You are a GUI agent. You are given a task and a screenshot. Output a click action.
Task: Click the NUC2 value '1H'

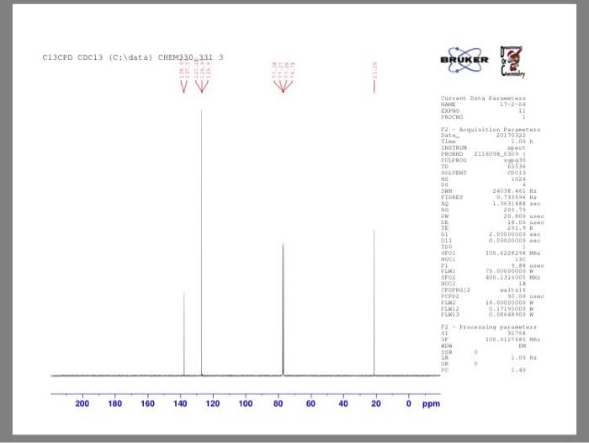coord(523,284)
